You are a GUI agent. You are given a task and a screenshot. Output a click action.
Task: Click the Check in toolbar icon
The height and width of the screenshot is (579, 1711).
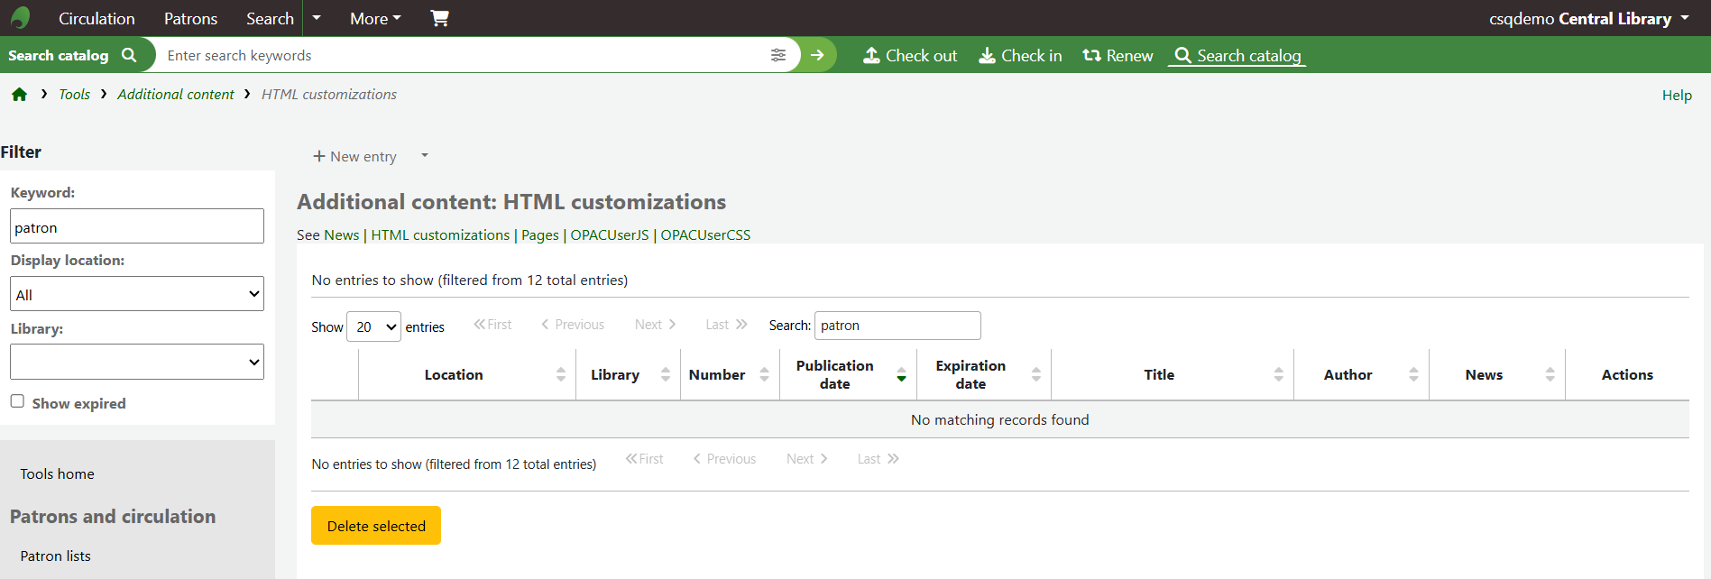click(988, 55)
